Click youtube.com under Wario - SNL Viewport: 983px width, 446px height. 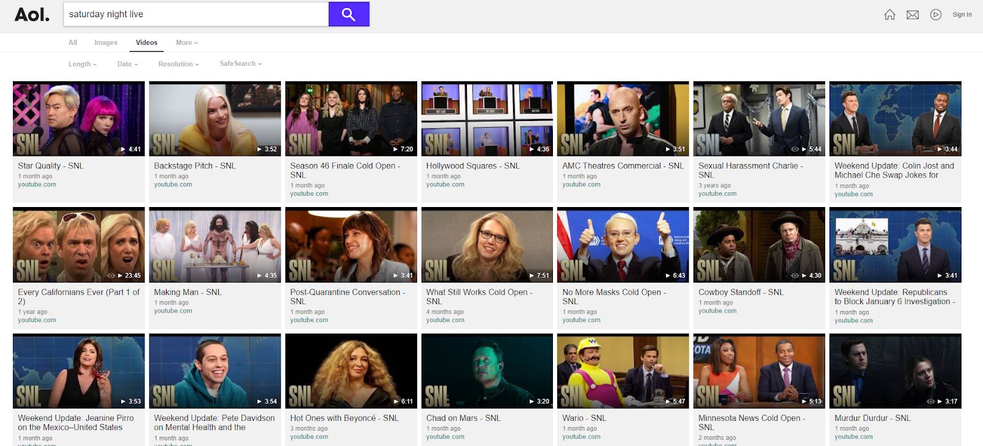pyautogui.click(x=581, y=437)
